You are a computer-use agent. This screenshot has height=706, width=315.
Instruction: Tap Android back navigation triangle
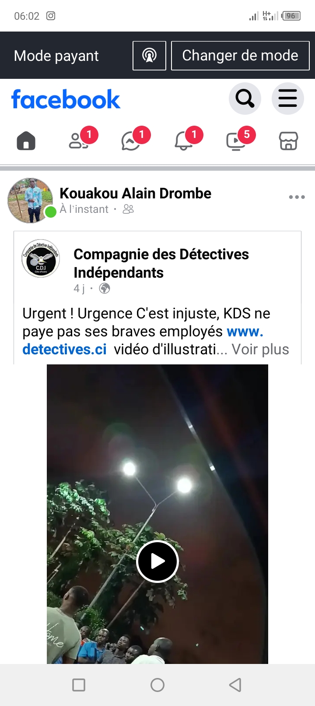click(235, 685)
